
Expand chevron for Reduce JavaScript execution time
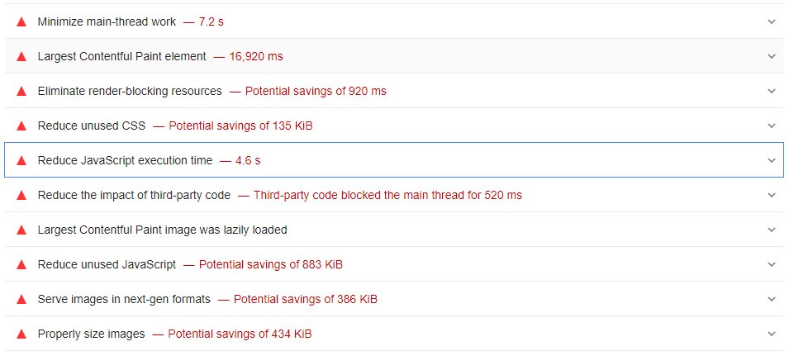[772, 160]
